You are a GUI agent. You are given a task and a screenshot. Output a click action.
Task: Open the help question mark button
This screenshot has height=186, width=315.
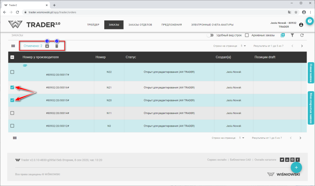[x=309, y=21]
